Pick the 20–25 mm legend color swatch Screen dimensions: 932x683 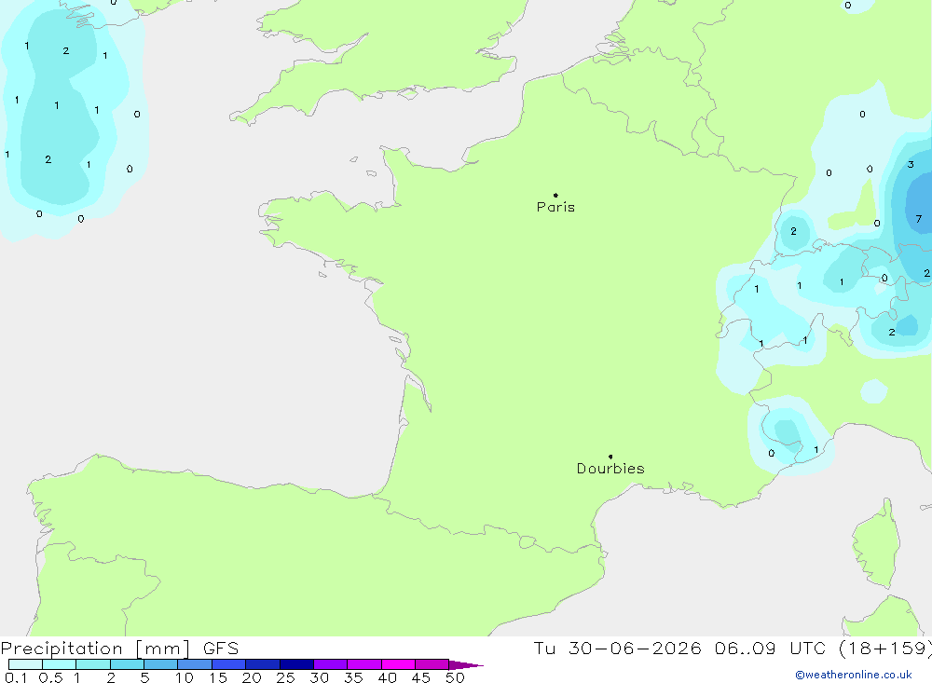263,664
